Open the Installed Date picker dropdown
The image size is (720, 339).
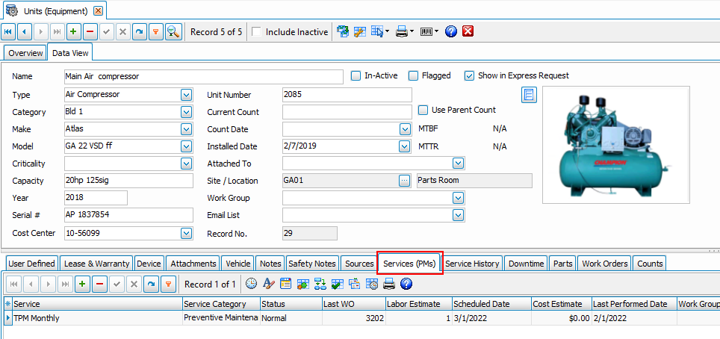pyautogui.click(x=405, y=146)
